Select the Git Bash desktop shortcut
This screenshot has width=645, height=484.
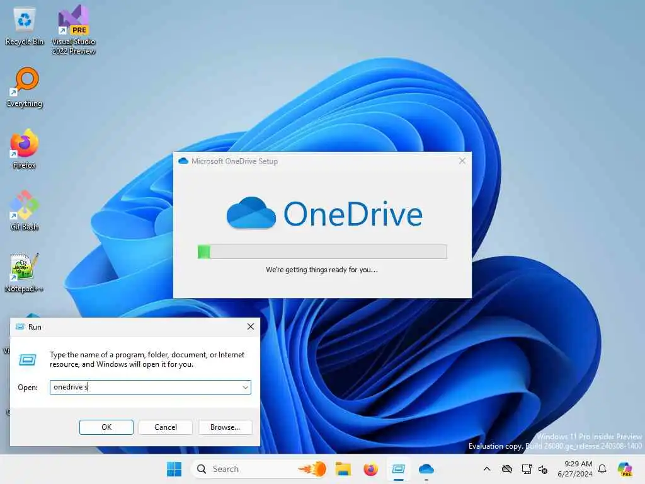click(25, 210)
